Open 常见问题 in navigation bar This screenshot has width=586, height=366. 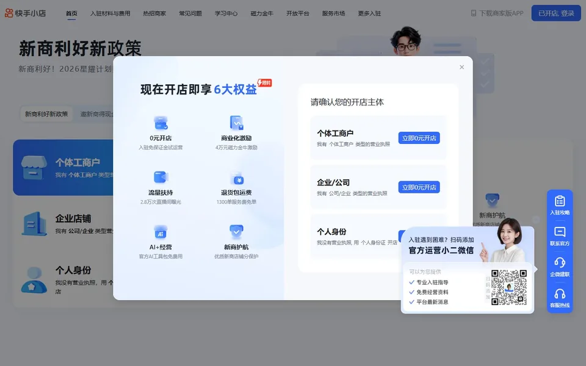190,13
